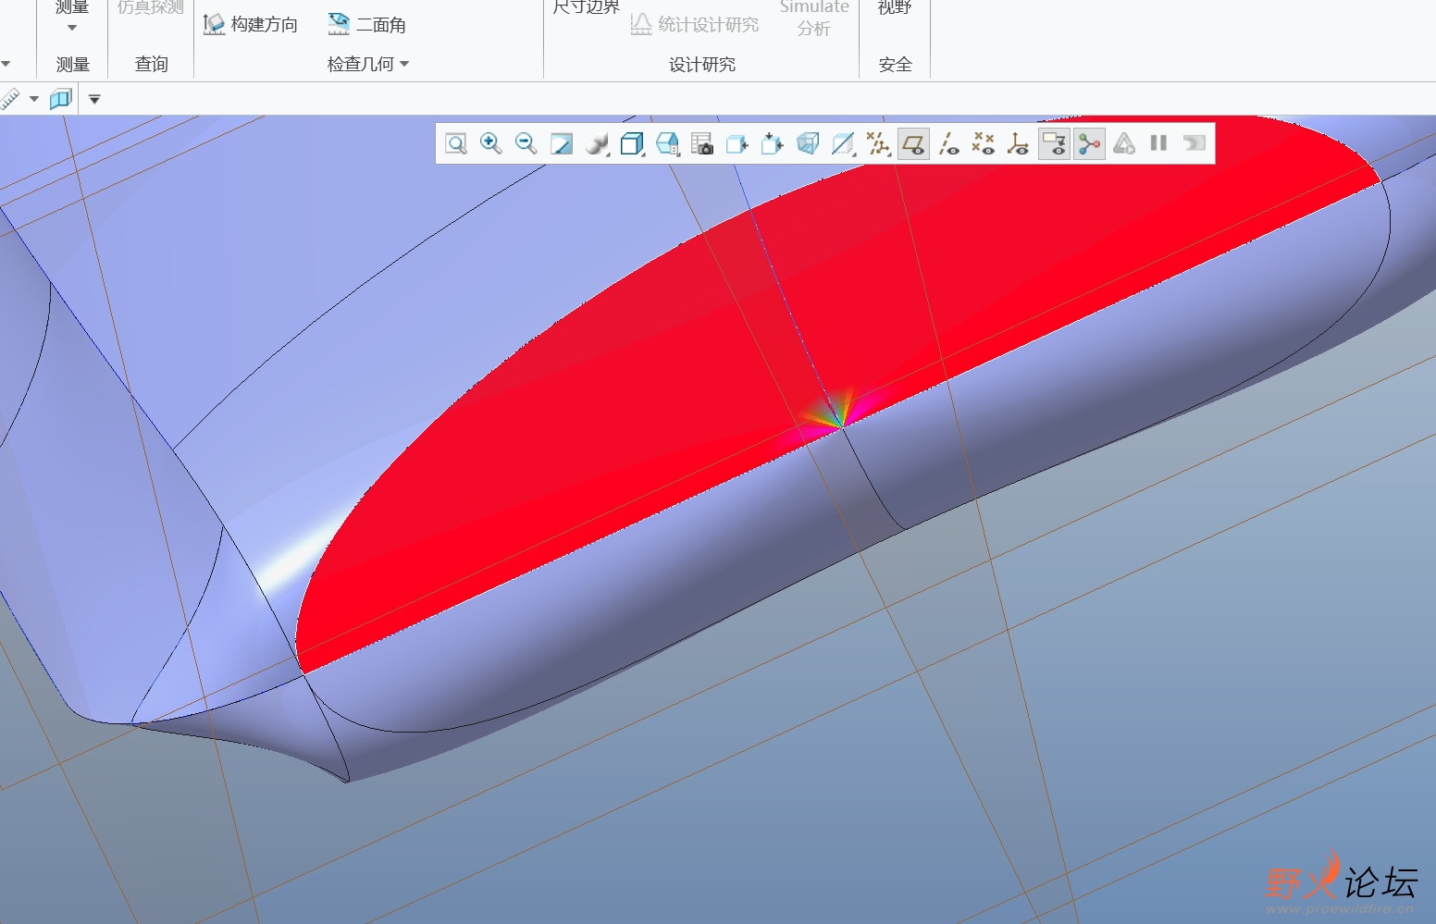Click the 构建方向 tool
The image size is (1436, 924).
click(x=252, y=24)
